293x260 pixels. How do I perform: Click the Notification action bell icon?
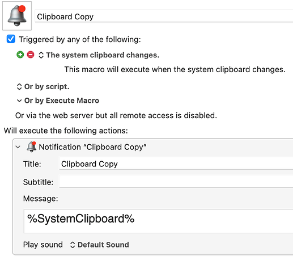pos(31,146)
